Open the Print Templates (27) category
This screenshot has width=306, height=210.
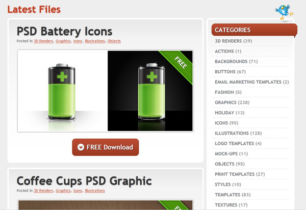[x=240, y=174]
